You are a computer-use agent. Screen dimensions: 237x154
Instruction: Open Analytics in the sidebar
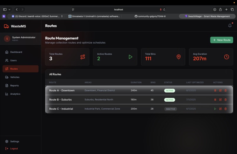coord(21,94)
